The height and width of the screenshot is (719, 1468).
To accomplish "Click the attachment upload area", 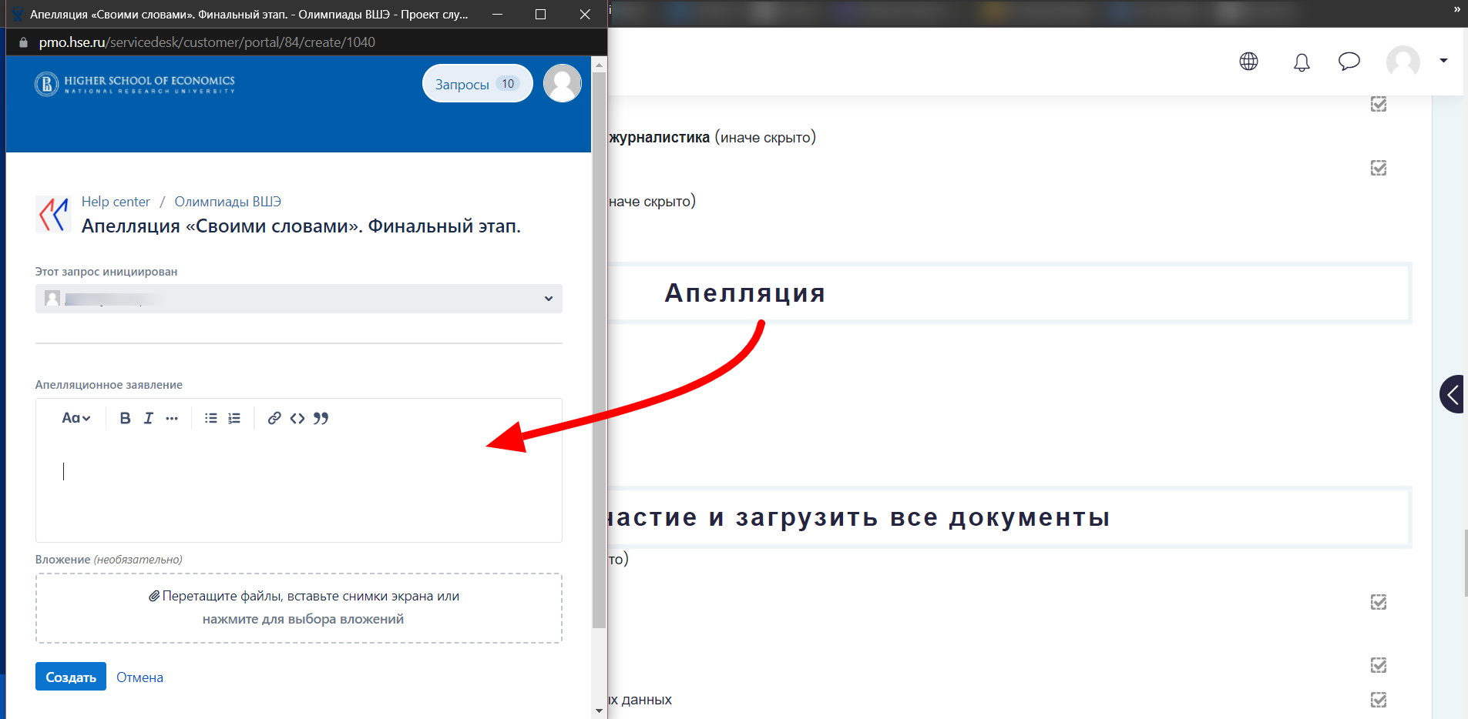I will [299, 607].
